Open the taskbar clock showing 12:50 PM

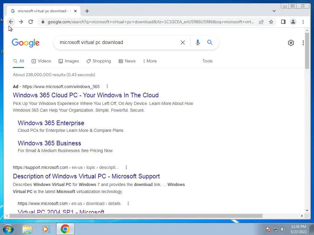tap(298, 229)
